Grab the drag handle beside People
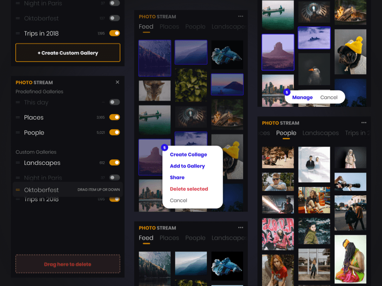 tap(18, 133)
